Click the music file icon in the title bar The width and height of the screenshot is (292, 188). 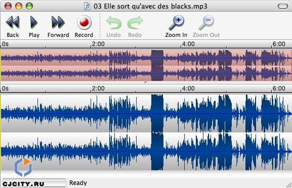click(87, 7)
